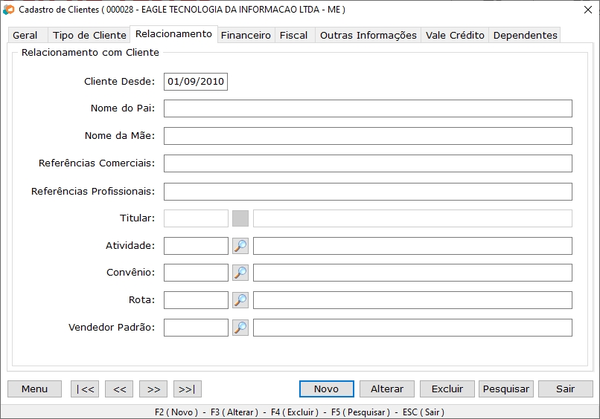Focus the Atividade code field
The width and height of the screenshot is (600, 419).
196,246
